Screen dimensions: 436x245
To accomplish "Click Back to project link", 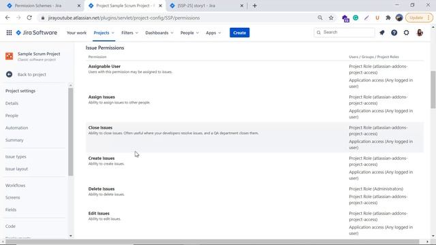I will pyautogui.click(x=32, y=74).
